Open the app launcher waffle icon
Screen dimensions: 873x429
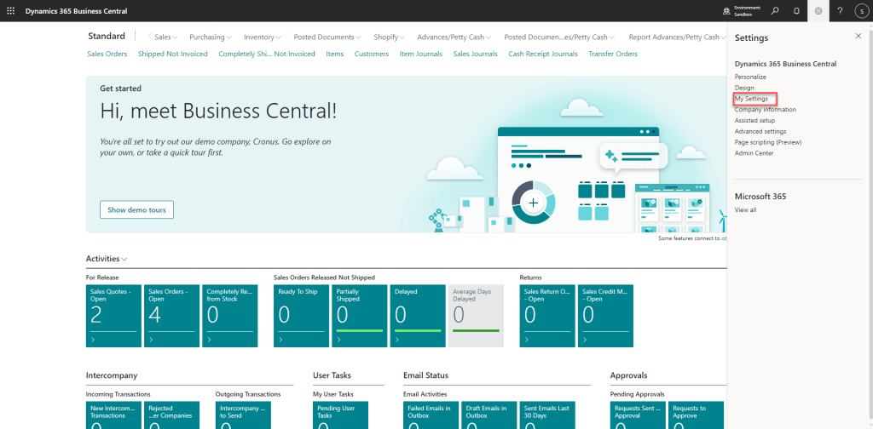pyautogui.click(x=11, y=11)
